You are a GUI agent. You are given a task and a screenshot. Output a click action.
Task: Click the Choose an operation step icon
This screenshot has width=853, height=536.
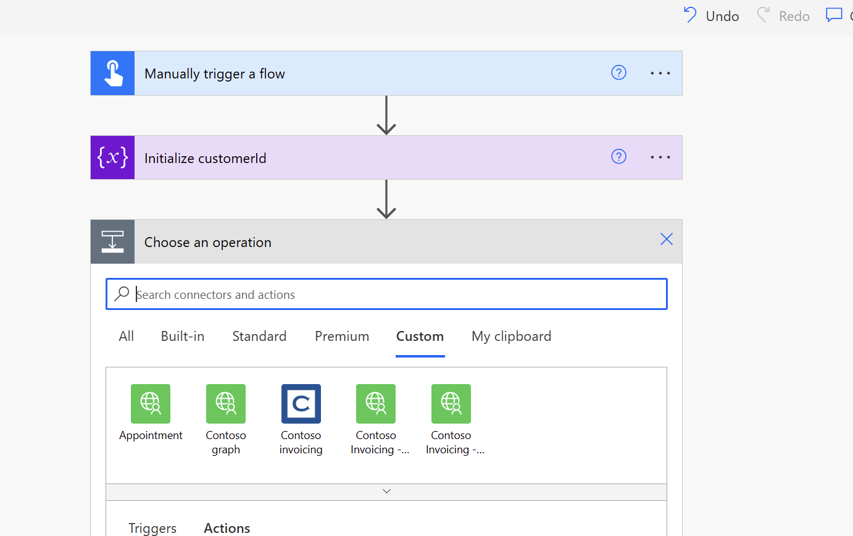[x=112, y=241]
